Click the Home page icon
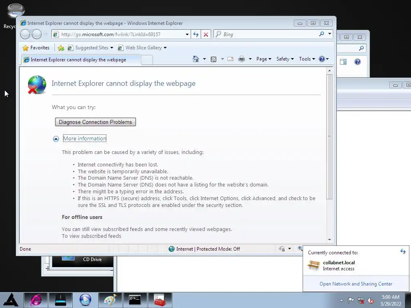411x308 pixels. pyautogui.click(x=196, y=59)
